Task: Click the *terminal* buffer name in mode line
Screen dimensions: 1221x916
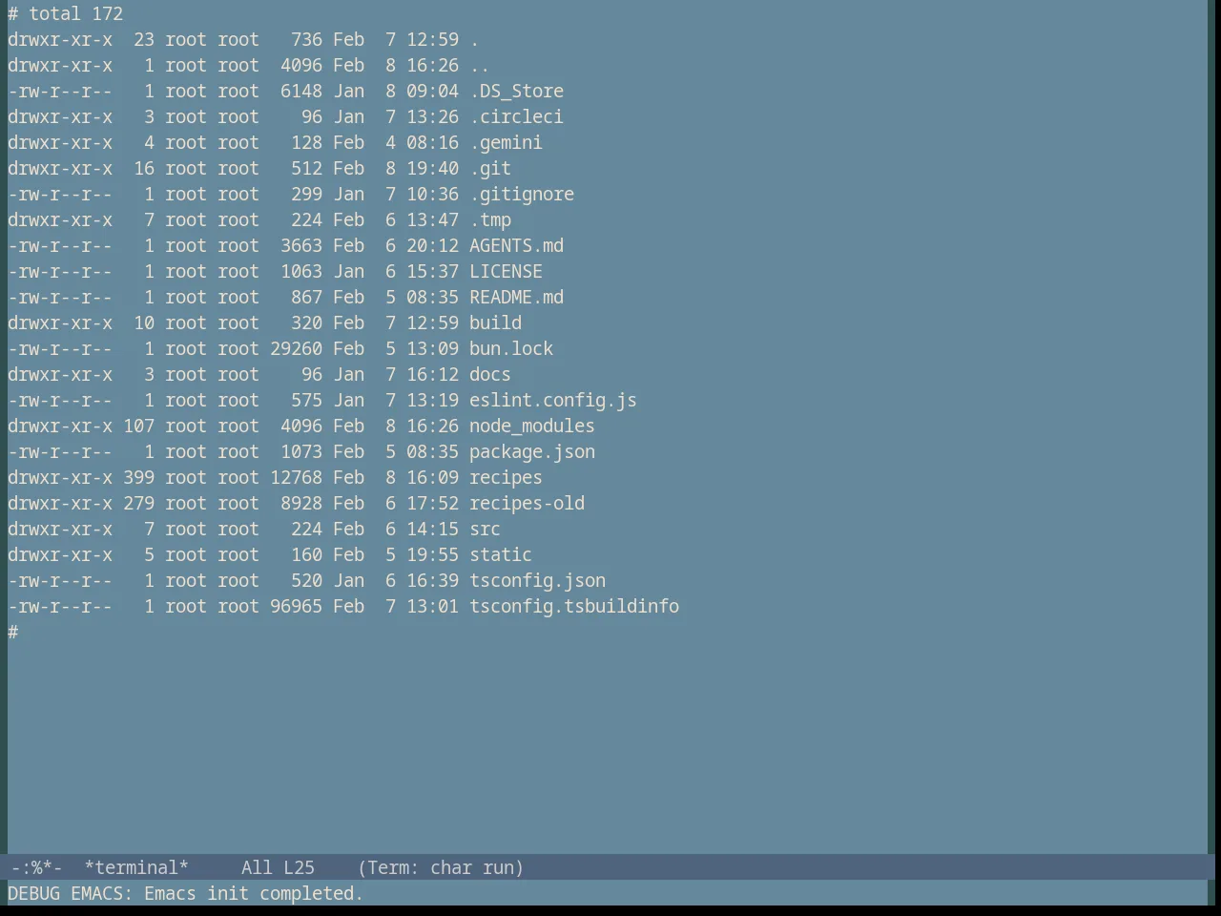Action: point(136,867)
